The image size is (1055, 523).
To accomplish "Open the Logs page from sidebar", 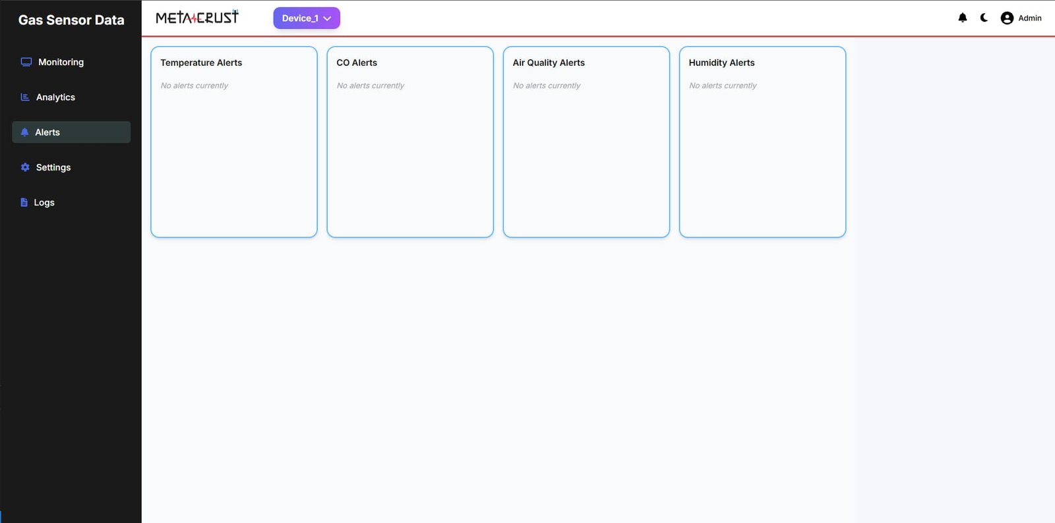I will [44, 203].
